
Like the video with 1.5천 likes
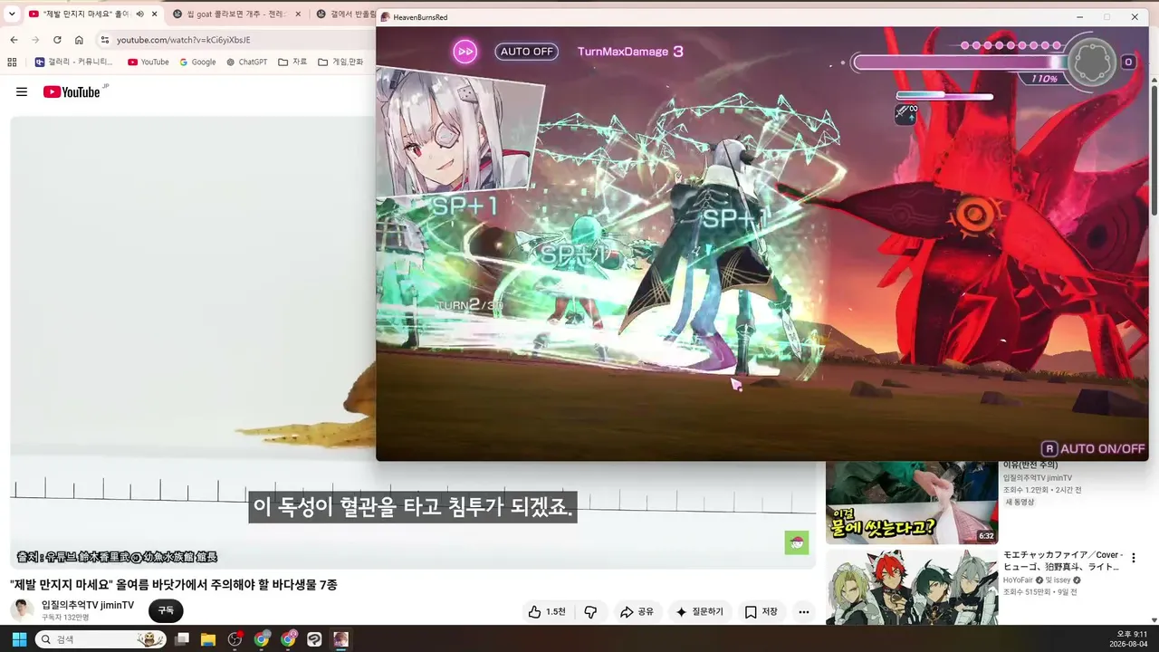(x=547, y=612)
